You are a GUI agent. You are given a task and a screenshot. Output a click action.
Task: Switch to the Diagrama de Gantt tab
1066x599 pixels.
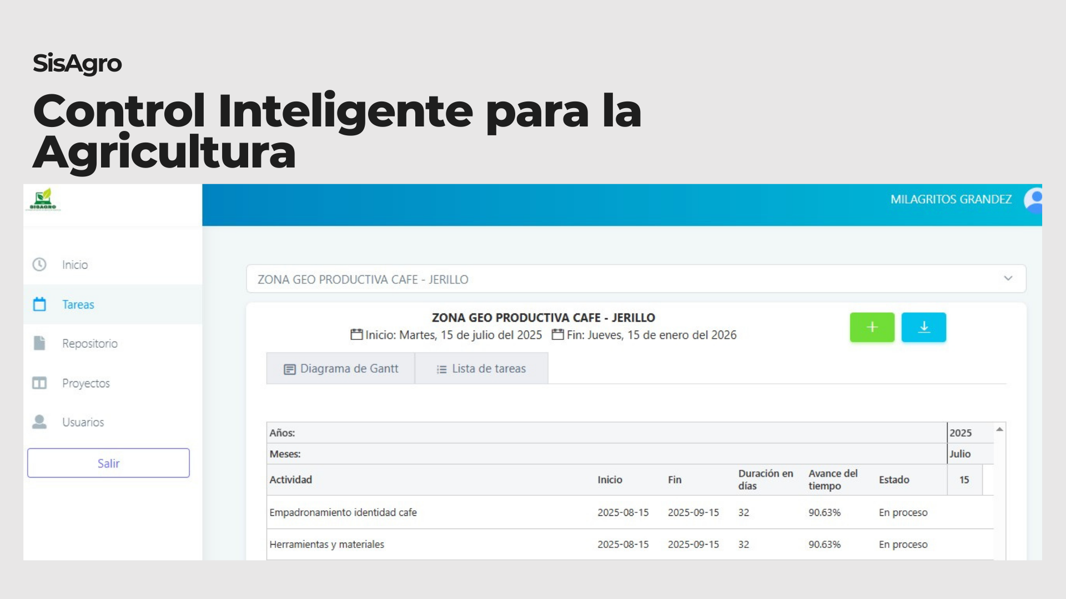[x=341, y=369]
